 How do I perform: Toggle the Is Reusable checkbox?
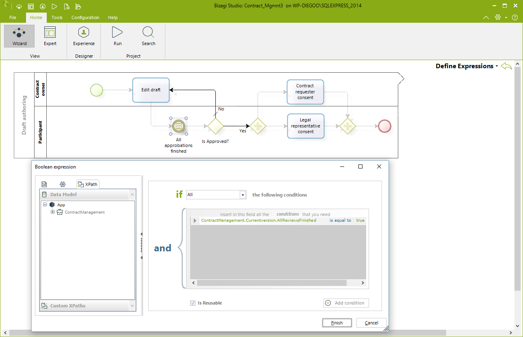pos(193,303)
